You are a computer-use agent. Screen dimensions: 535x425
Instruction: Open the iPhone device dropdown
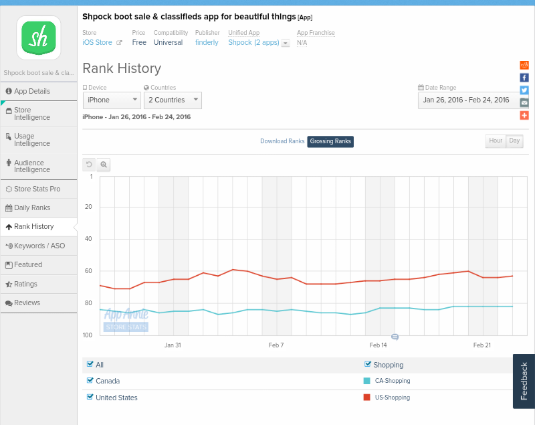[112, 100]
